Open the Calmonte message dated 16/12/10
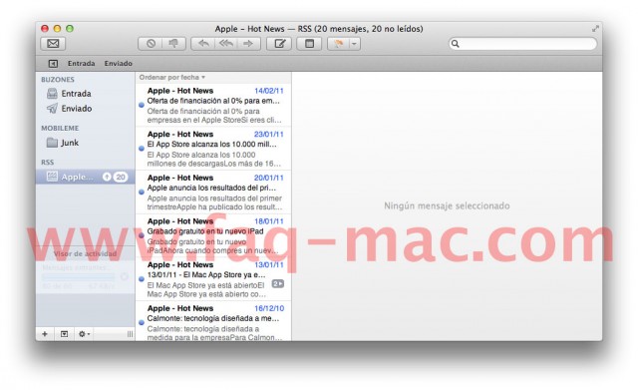 [213, 321]
